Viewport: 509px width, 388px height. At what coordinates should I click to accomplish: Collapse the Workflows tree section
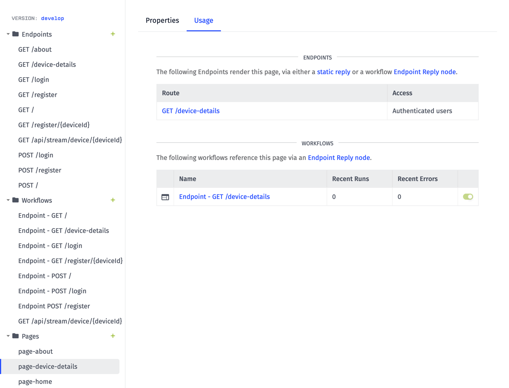point(8,200)
